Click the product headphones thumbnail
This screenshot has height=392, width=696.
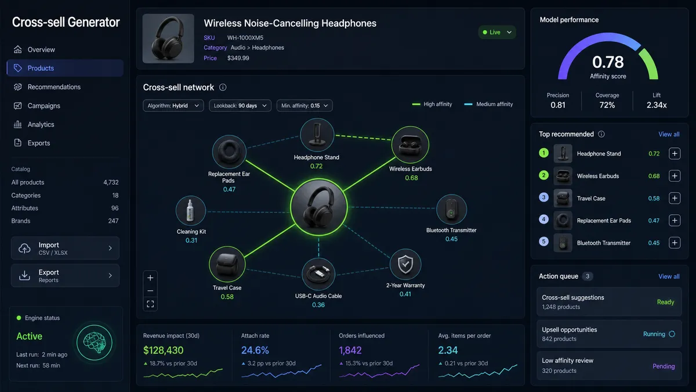[168, 39]
